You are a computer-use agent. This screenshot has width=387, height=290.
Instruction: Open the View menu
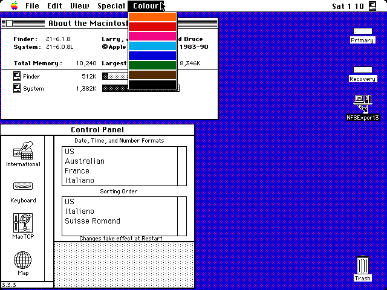point(79,5)
